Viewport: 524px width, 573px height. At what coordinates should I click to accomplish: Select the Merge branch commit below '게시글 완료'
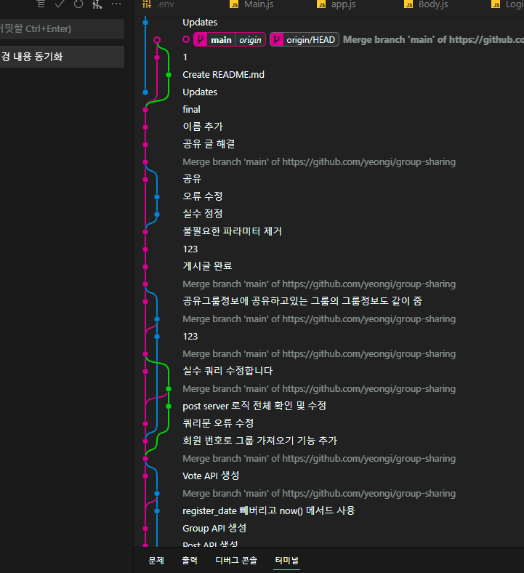click(x=319, y=284)
